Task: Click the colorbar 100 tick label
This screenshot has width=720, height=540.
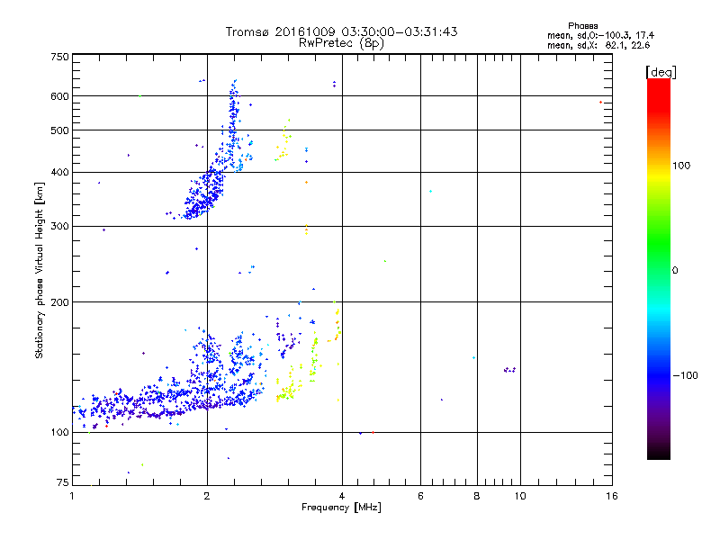Action: (681, 166)
